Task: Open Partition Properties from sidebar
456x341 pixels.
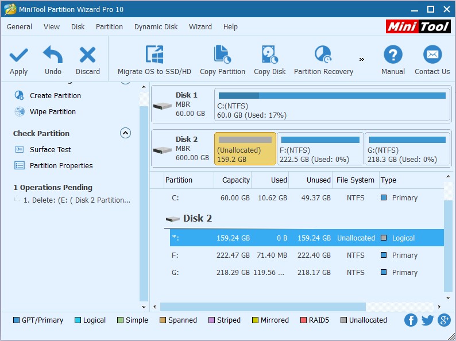Action: click(53, 166)
